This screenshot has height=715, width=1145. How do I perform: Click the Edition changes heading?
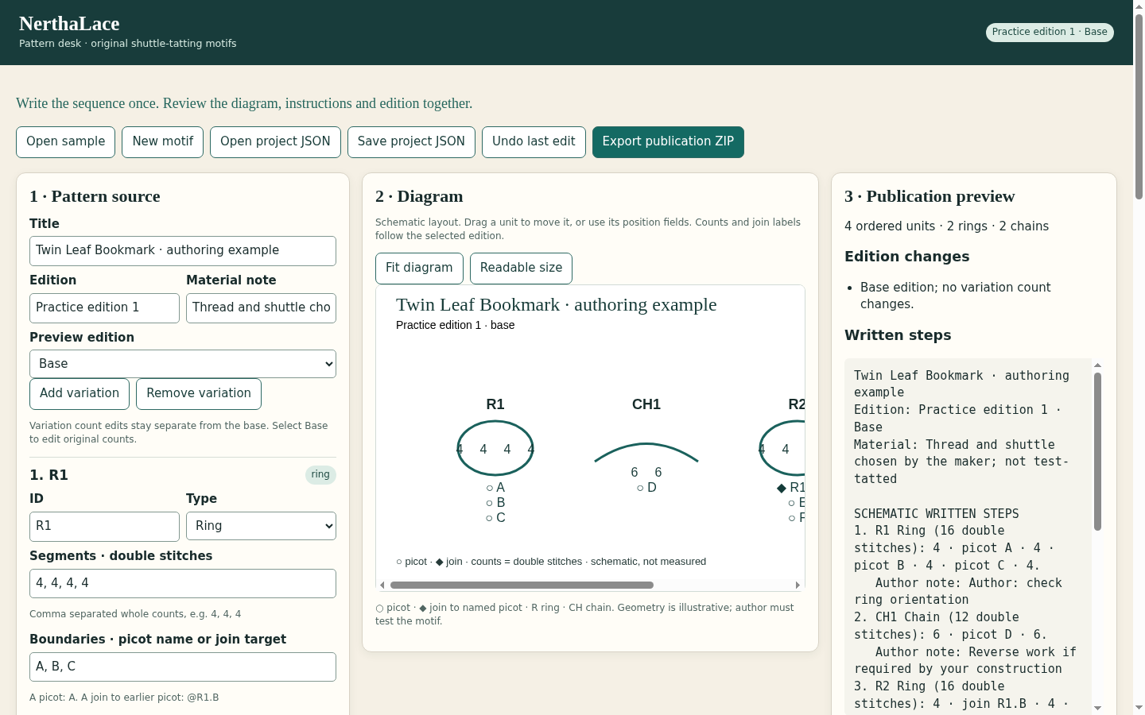906,257
